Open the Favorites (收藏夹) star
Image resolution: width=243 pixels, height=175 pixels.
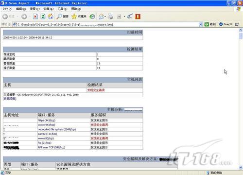tap(79, 17)
